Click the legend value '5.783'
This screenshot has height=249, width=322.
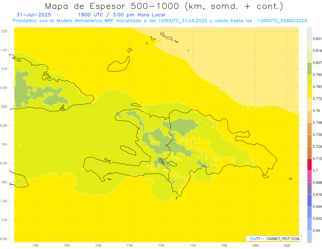click(x=317, y=87)
